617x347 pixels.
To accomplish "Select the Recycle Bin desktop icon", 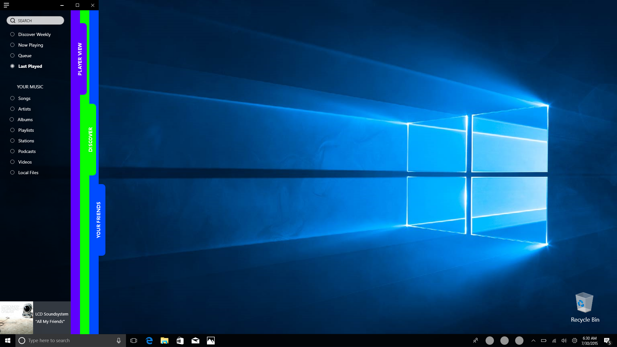I will pos(585,307).
